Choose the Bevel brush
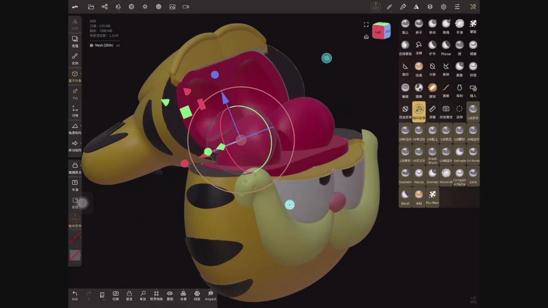 405,197
